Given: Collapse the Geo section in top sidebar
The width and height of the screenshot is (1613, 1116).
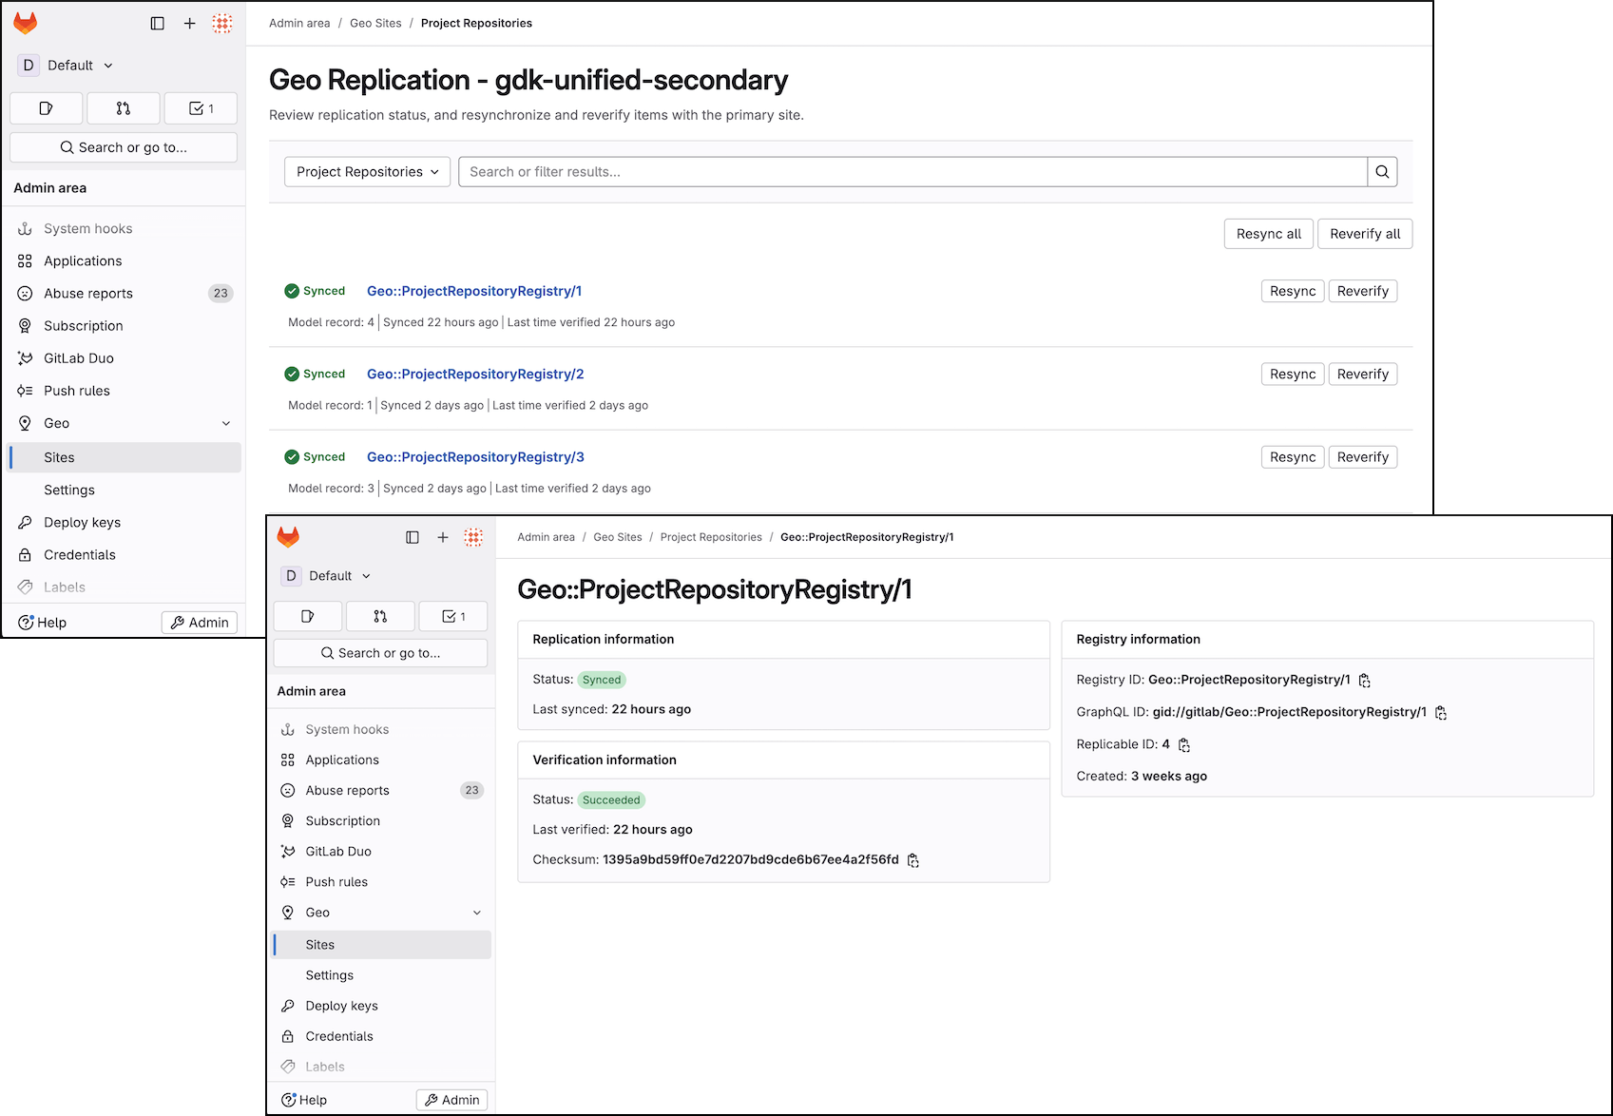Looking at the screenshot, I should (x=226, y=424).
